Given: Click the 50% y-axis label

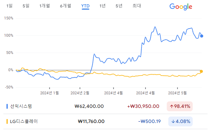Looking at the screenshot, I should 10,53.
